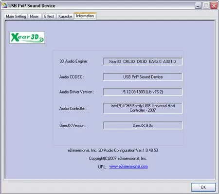This screenshot has width=219, height=194.
Task: Click the 'URL:' label
Action: click(x=102, y=167)
